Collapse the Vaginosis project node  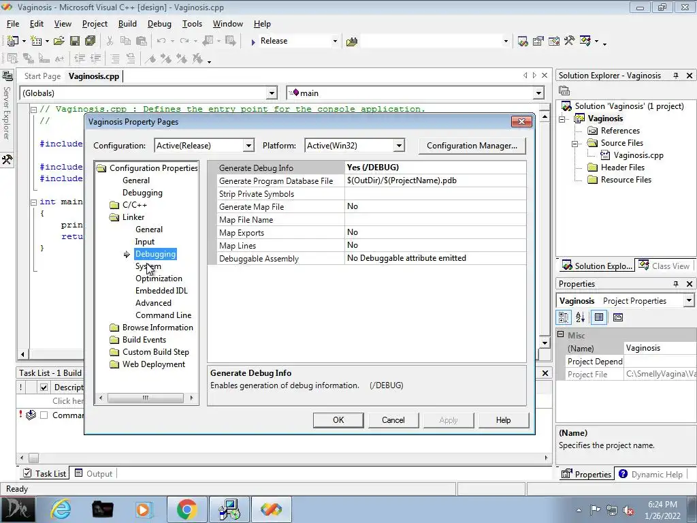tap(562, 118)
